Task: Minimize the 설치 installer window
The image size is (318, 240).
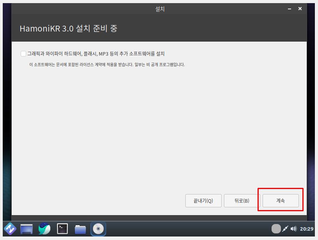Action: 290,9
